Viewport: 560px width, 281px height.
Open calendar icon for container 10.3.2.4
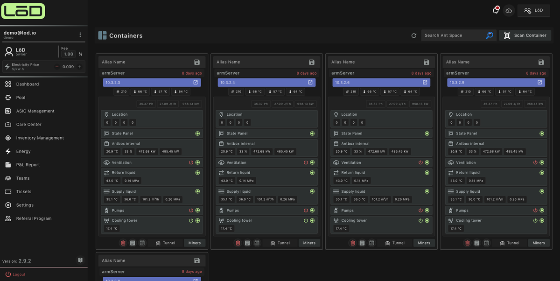coord(257,243)
